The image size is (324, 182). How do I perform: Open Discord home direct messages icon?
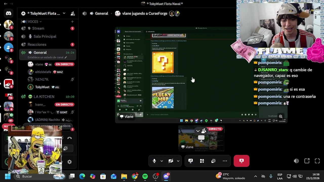(9, 13)
